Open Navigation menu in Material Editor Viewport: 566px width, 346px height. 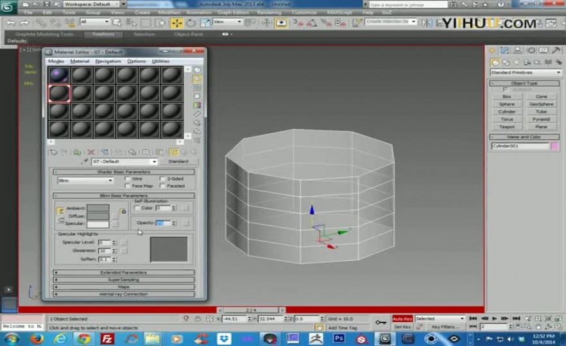tap(108, 62)
